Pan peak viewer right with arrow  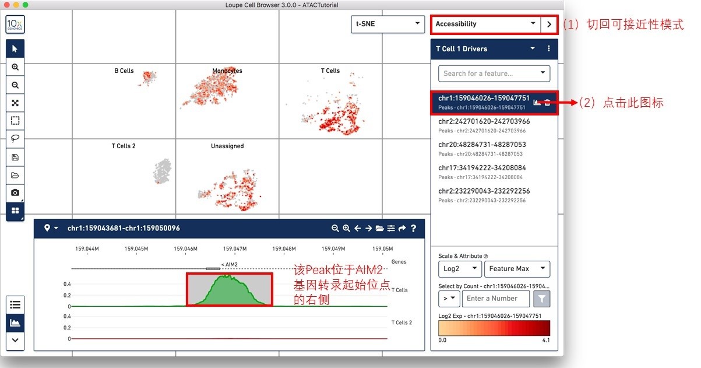(368, 229)
